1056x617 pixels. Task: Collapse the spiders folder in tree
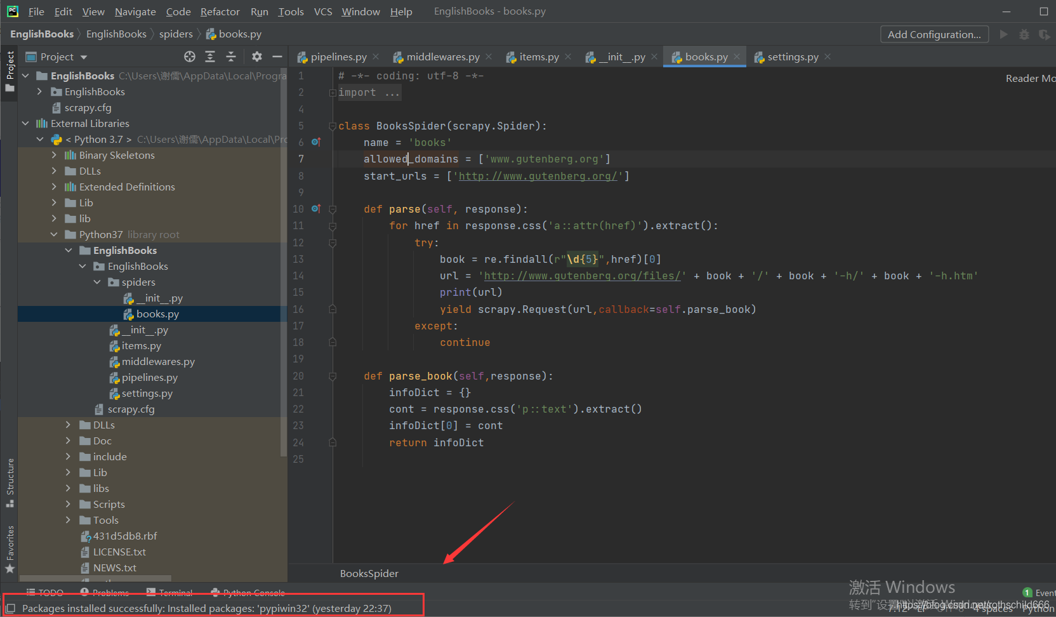(x=97, y=282)
